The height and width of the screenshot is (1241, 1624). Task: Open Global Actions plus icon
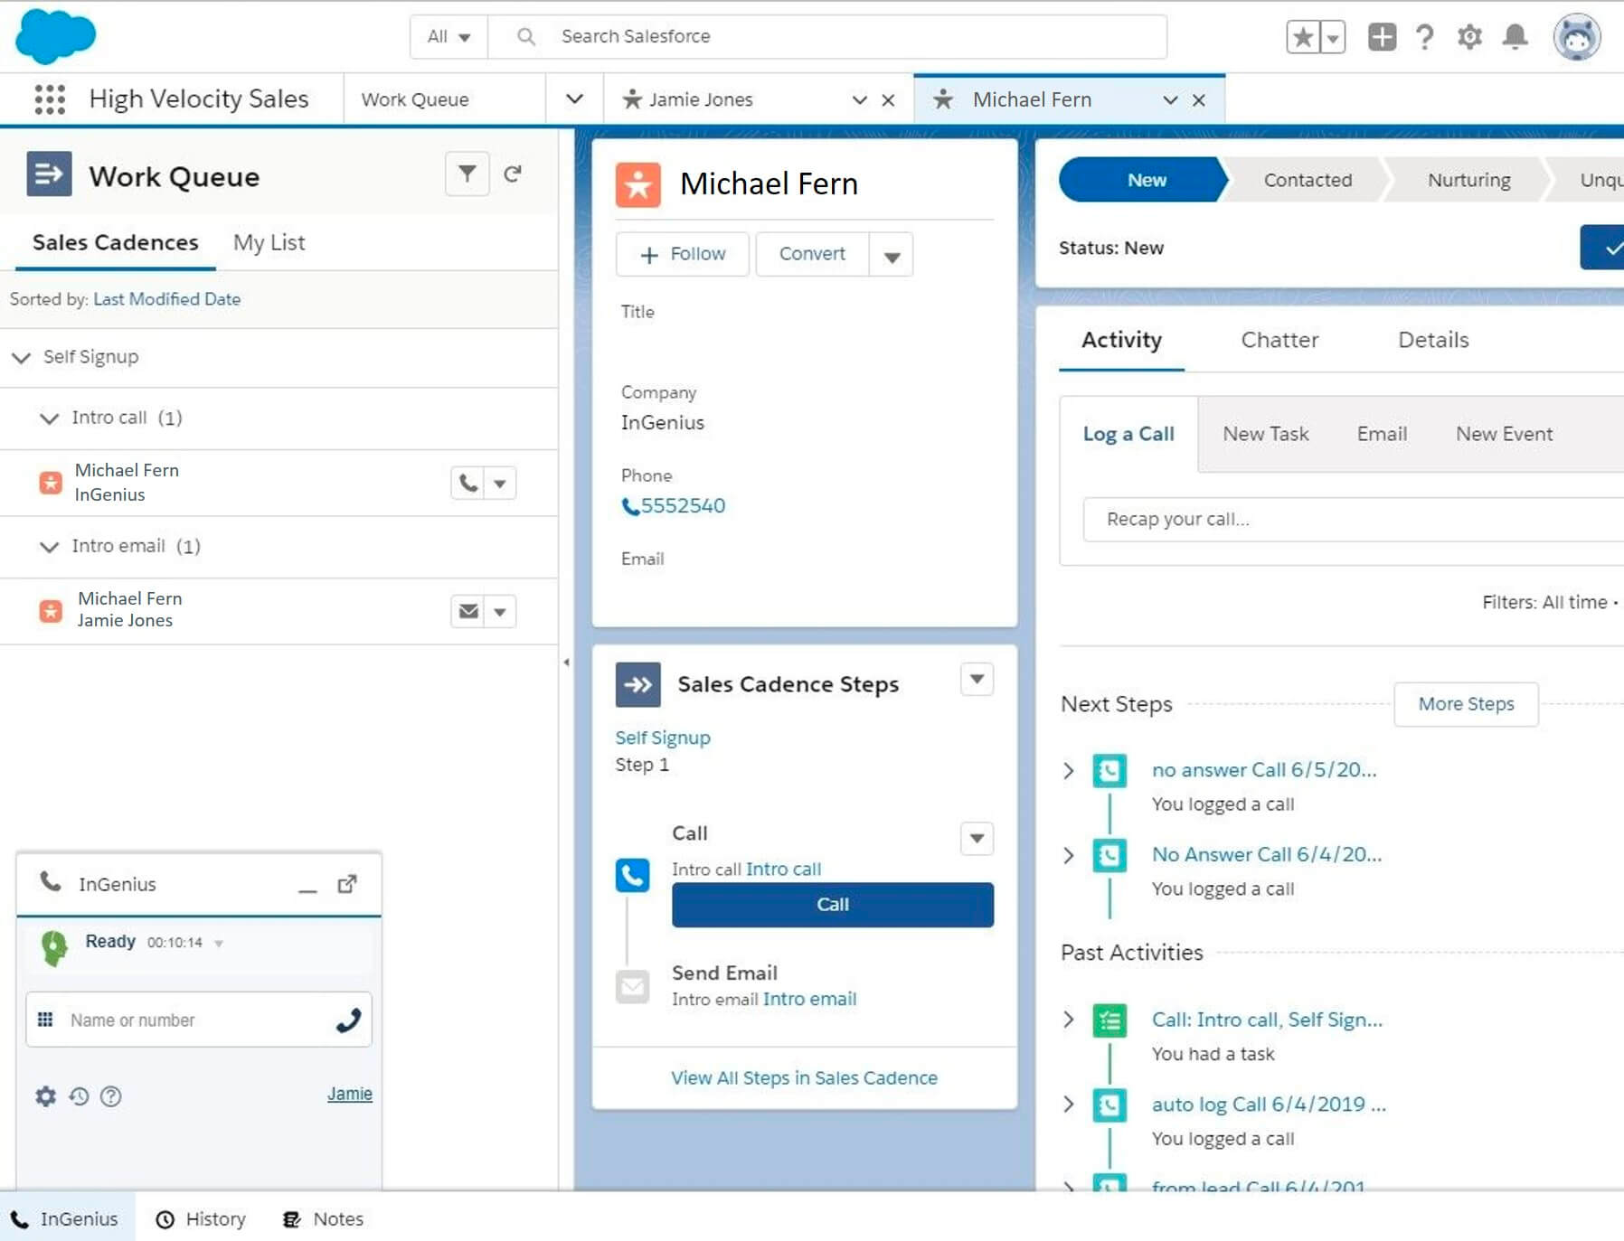coord(1382,37)
